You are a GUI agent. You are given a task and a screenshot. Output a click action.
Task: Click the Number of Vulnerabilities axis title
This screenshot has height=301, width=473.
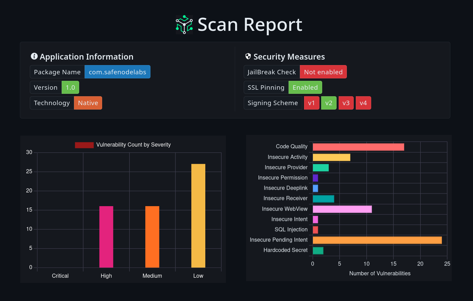point(380,273)
